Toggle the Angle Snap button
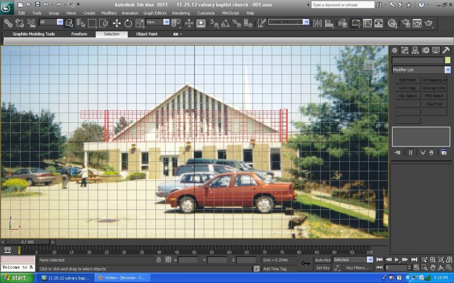The image size is (454, 283). coord(225,23)
